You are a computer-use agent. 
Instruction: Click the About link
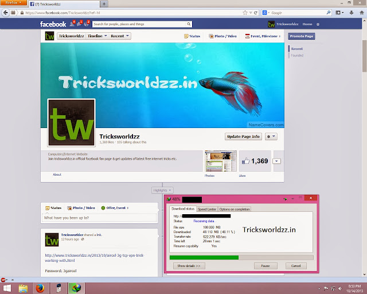(57, 175)
